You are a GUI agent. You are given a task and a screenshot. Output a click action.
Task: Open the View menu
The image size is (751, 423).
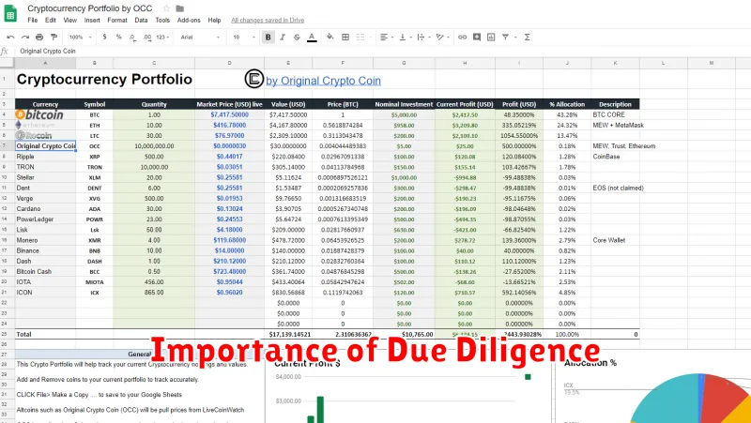69,20
